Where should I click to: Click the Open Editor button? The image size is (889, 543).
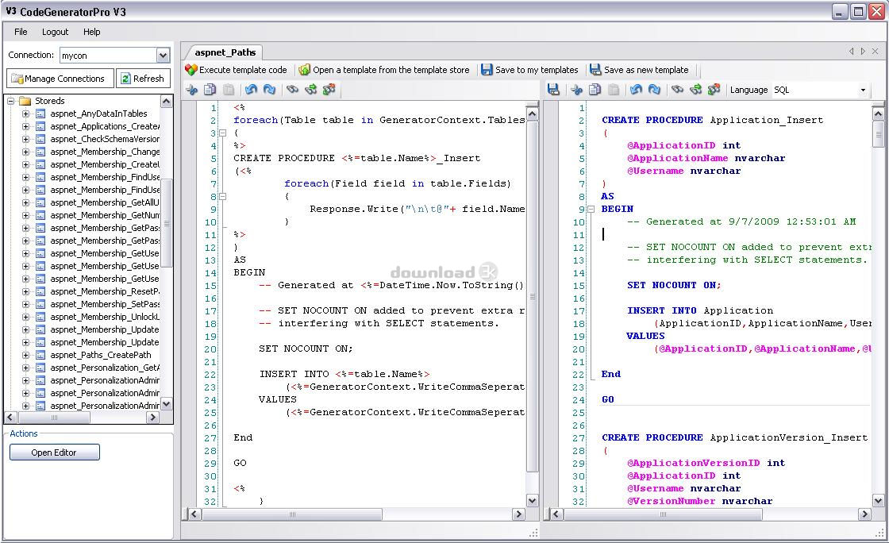pyautogui.click(x=54, y=452)
